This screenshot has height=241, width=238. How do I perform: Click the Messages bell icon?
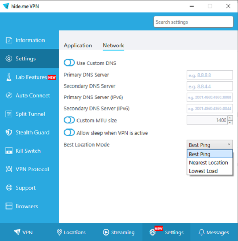point(201,232)
